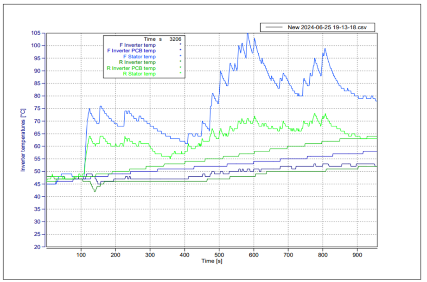This screenshot has height=282, width=427.
Task: Click the 105 label on y-axis
Action: tap(36, 33)
